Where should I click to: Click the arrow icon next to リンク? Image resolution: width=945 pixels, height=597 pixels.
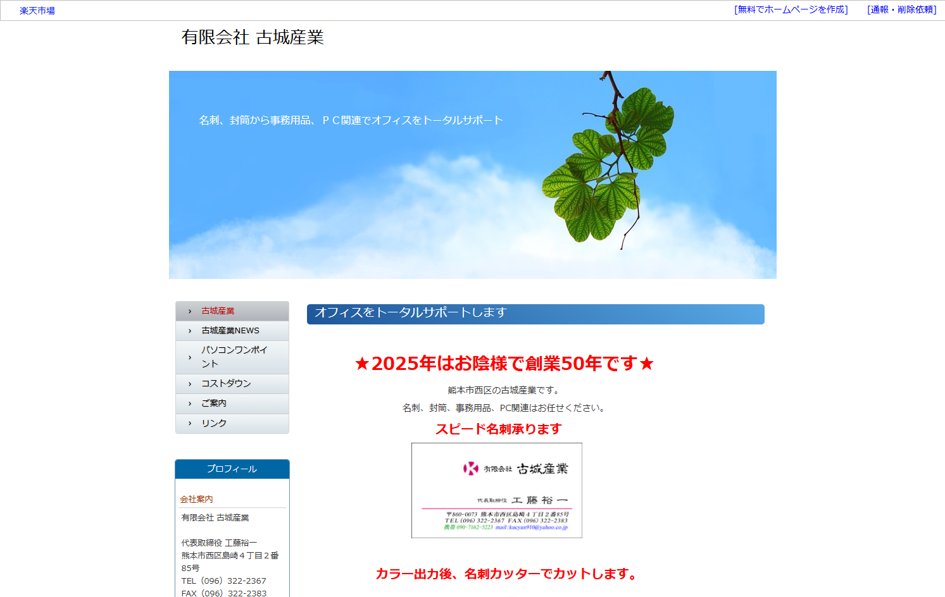coord(189,423)
